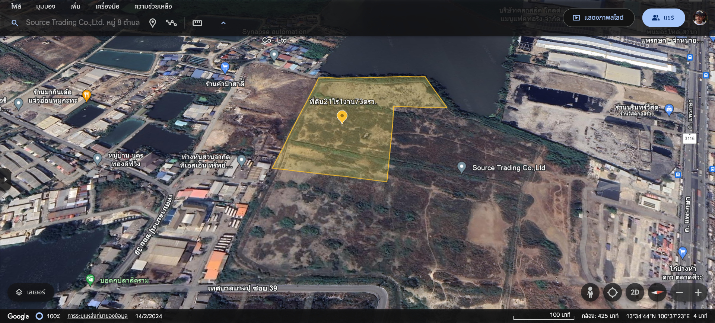Select the draw path or polygon tool

click(x=171, y=23)
